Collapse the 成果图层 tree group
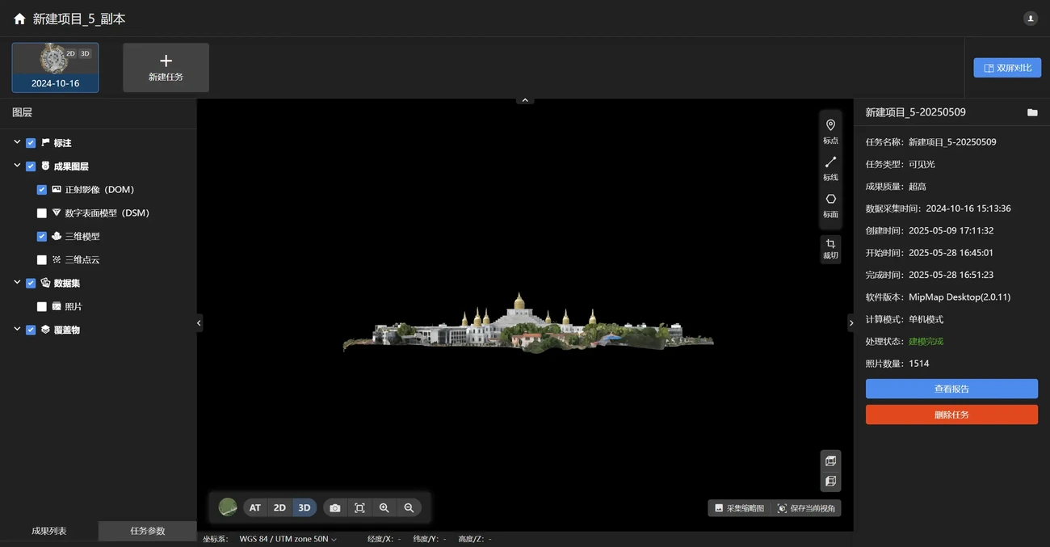The width and height of the screenshot is (1050, 547). 17,166
